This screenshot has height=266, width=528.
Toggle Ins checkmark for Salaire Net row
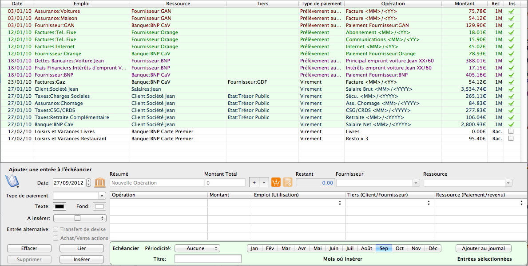(x=511, y=124)
